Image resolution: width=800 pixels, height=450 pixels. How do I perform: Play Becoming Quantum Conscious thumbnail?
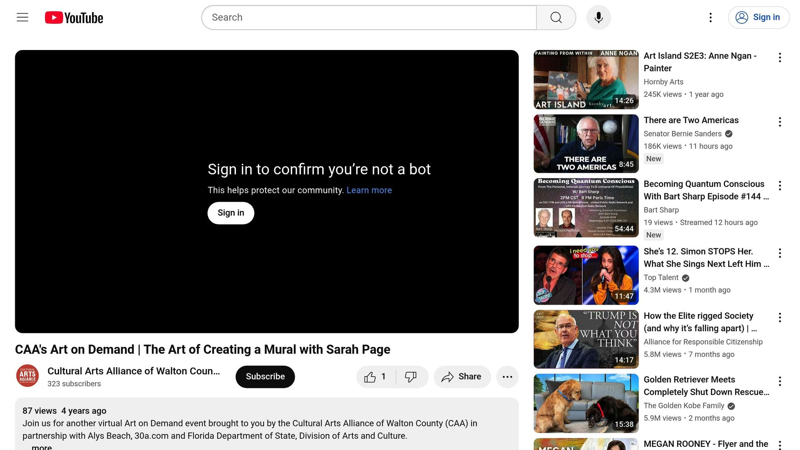tap(586, 208)
